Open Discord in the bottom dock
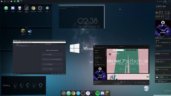 point(102,93)
